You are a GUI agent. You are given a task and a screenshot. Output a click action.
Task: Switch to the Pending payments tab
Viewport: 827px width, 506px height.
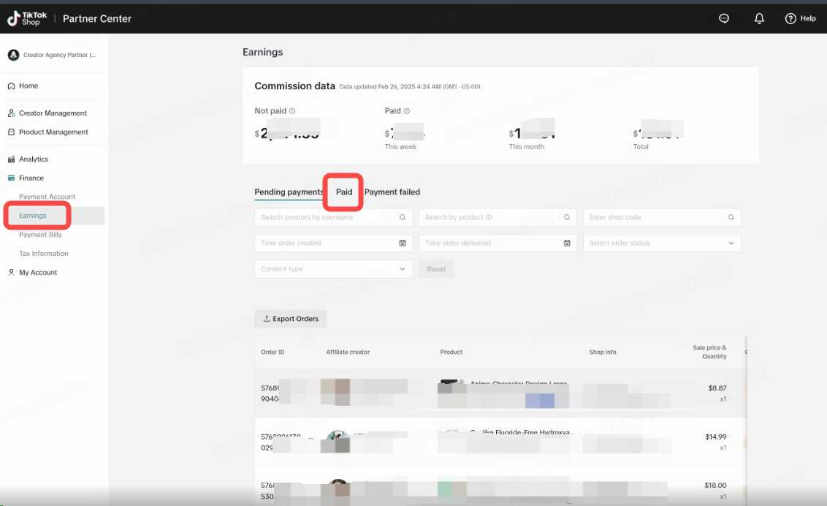289,192
